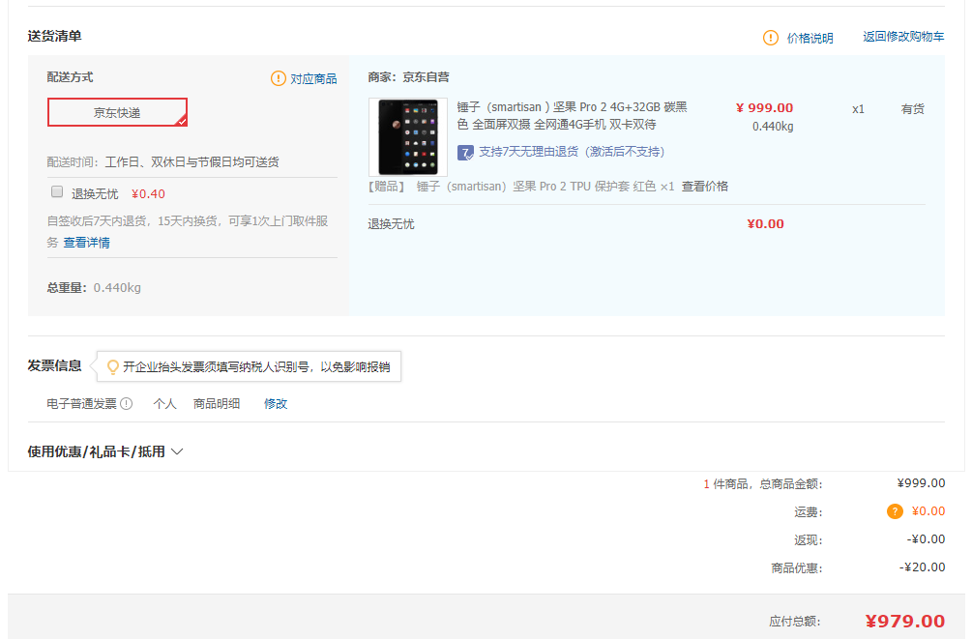
Task: Open the 坚果 Pro 2 product title
Action: (x=572, y=116)
